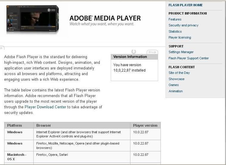This screenshot has height=165, width=226.
Task: Click the circular arrow icon above Version Information
Action: (134, 52)
